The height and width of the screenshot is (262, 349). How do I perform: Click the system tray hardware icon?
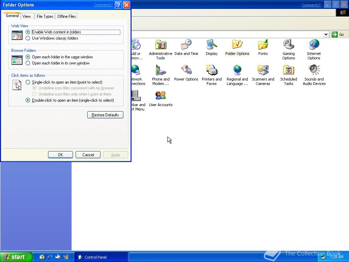pos(323,257)
